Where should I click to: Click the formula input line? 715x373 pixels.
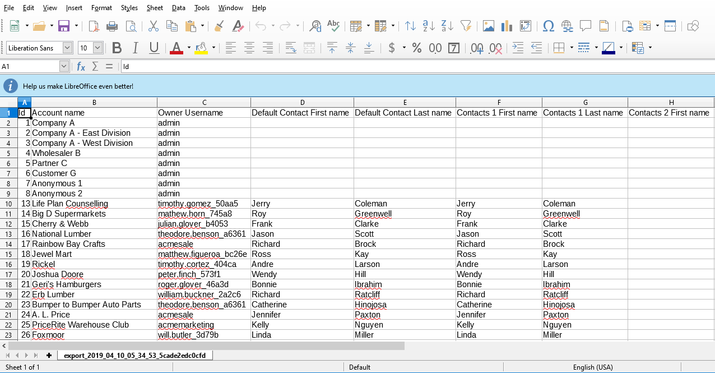(x=415, y=66)
